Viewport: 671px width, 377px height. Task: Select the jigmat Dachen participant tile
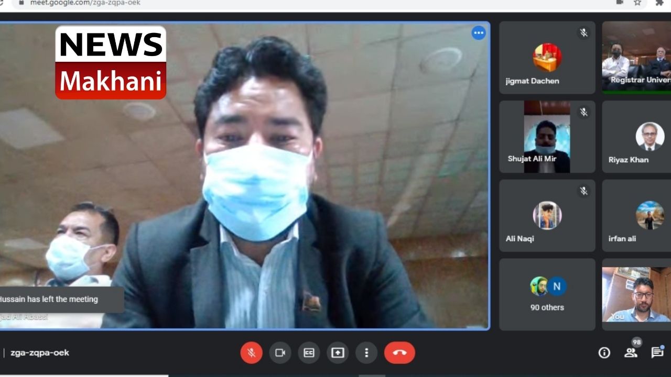pos(547,58)
